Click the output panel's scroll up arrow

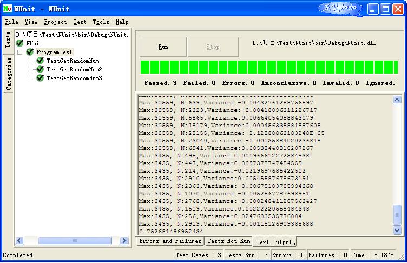pos(397,100)
